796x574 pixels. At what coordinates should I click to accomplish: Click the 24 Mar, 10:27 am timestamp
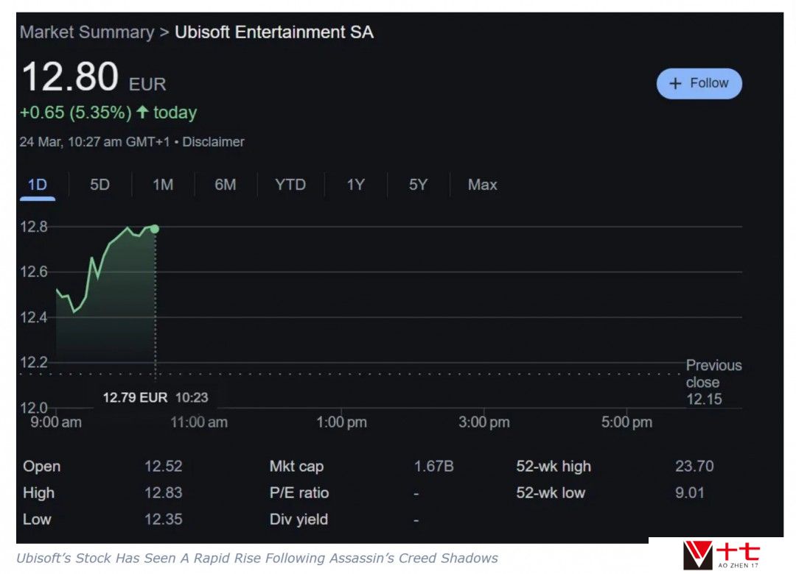click(94, 142)
